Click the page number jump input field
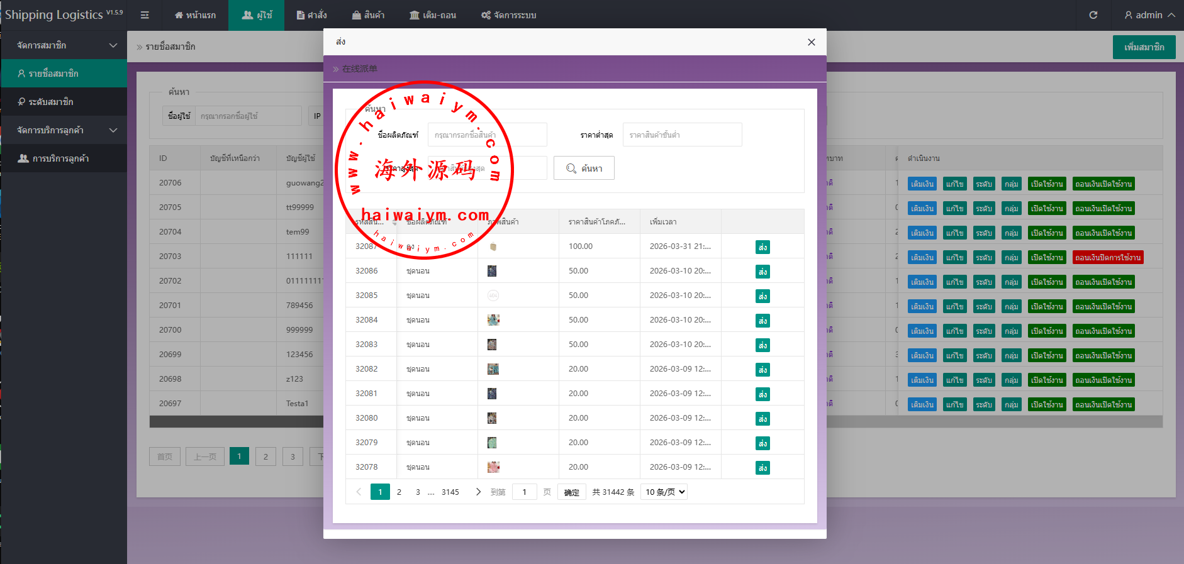Viewport: 1184px width, 564px height. [524, 492]
